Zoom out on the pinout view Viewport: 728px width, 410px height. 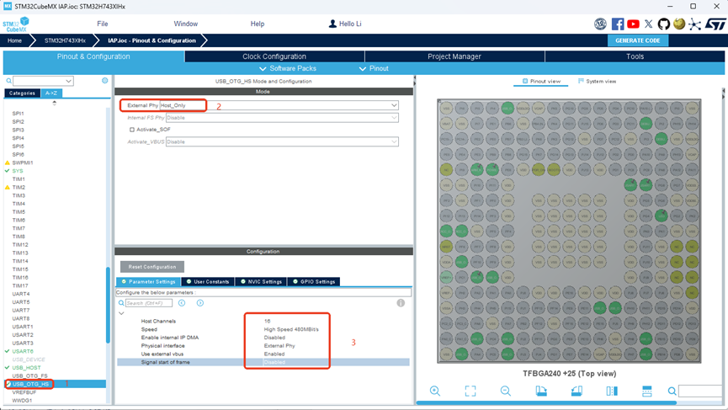click(506, 391)
